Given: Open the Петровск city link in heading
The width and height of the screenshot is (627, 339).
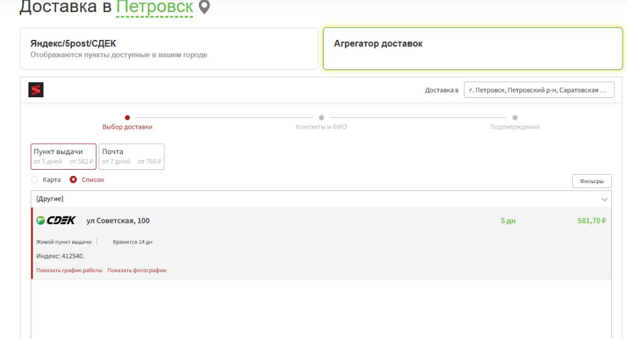Looking at the screenshot, I should click(155, 7).
